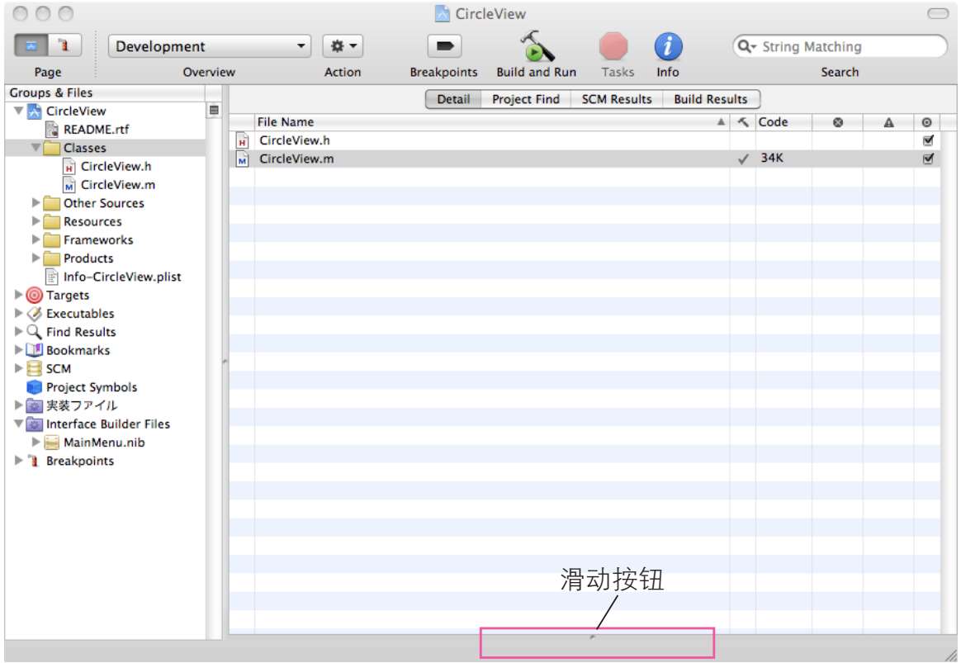Switch to the Build Results tab

(711, 99)
